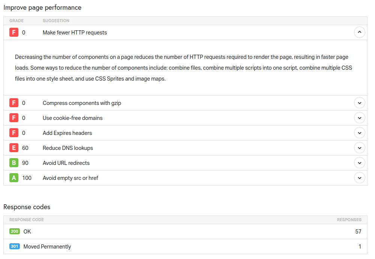The image size is (375, 259).
Task: Click the green A grade badge
Action: point(14,178)
